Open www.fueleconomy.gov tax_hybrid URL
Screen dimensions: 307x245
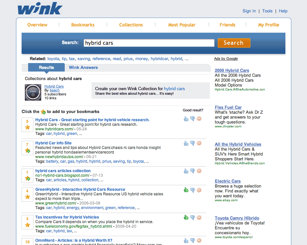74,226
